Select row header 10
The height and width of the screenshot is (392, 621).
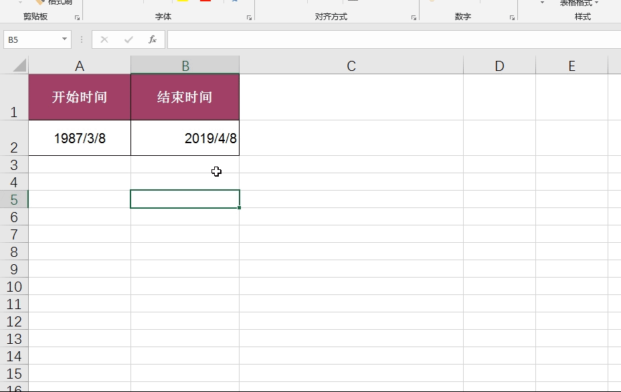point(15,286)
